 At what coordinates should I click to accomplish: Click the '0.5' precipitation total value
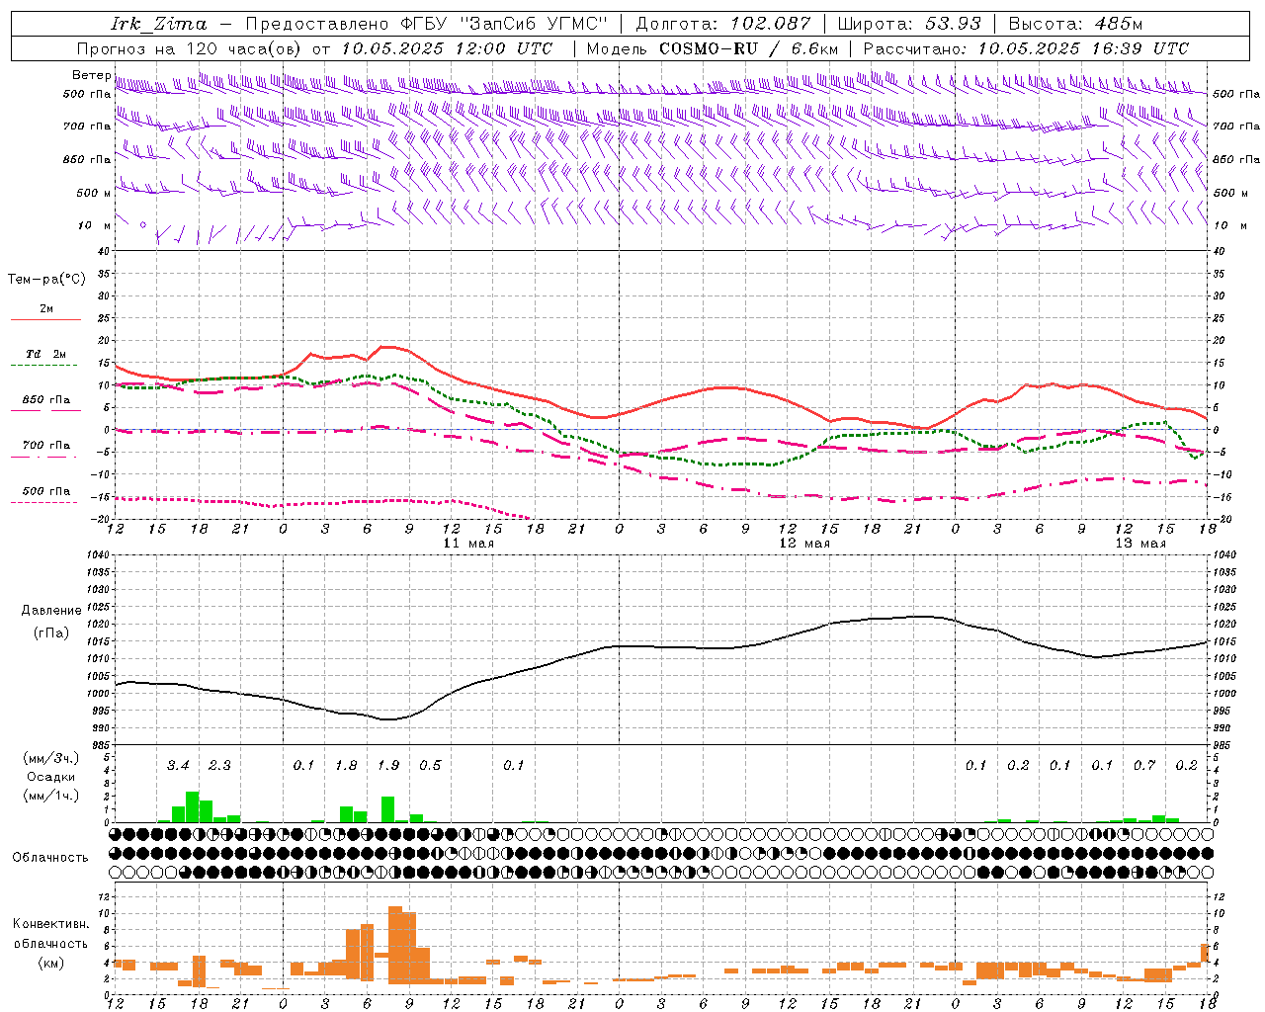tap(430, 766)
